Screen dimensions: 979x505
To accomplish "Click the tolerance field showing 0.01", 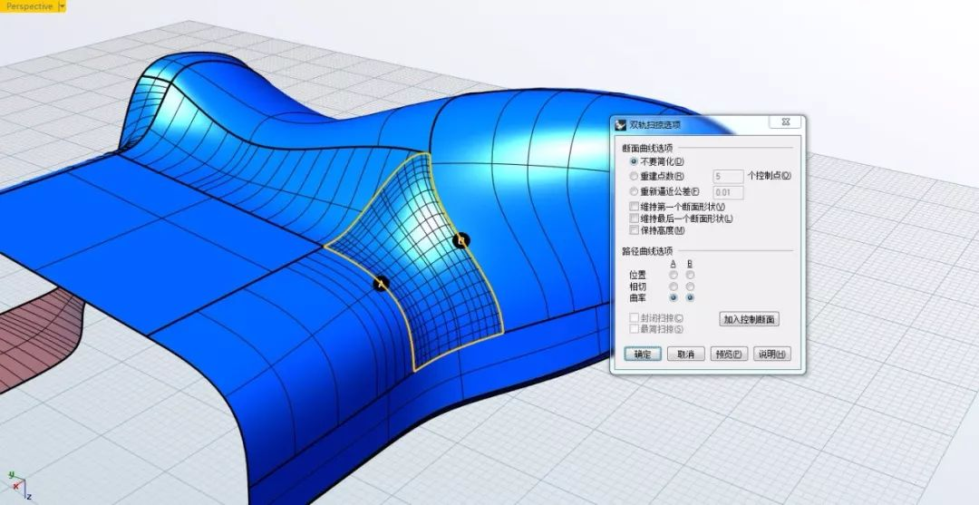I will (728, 192).
